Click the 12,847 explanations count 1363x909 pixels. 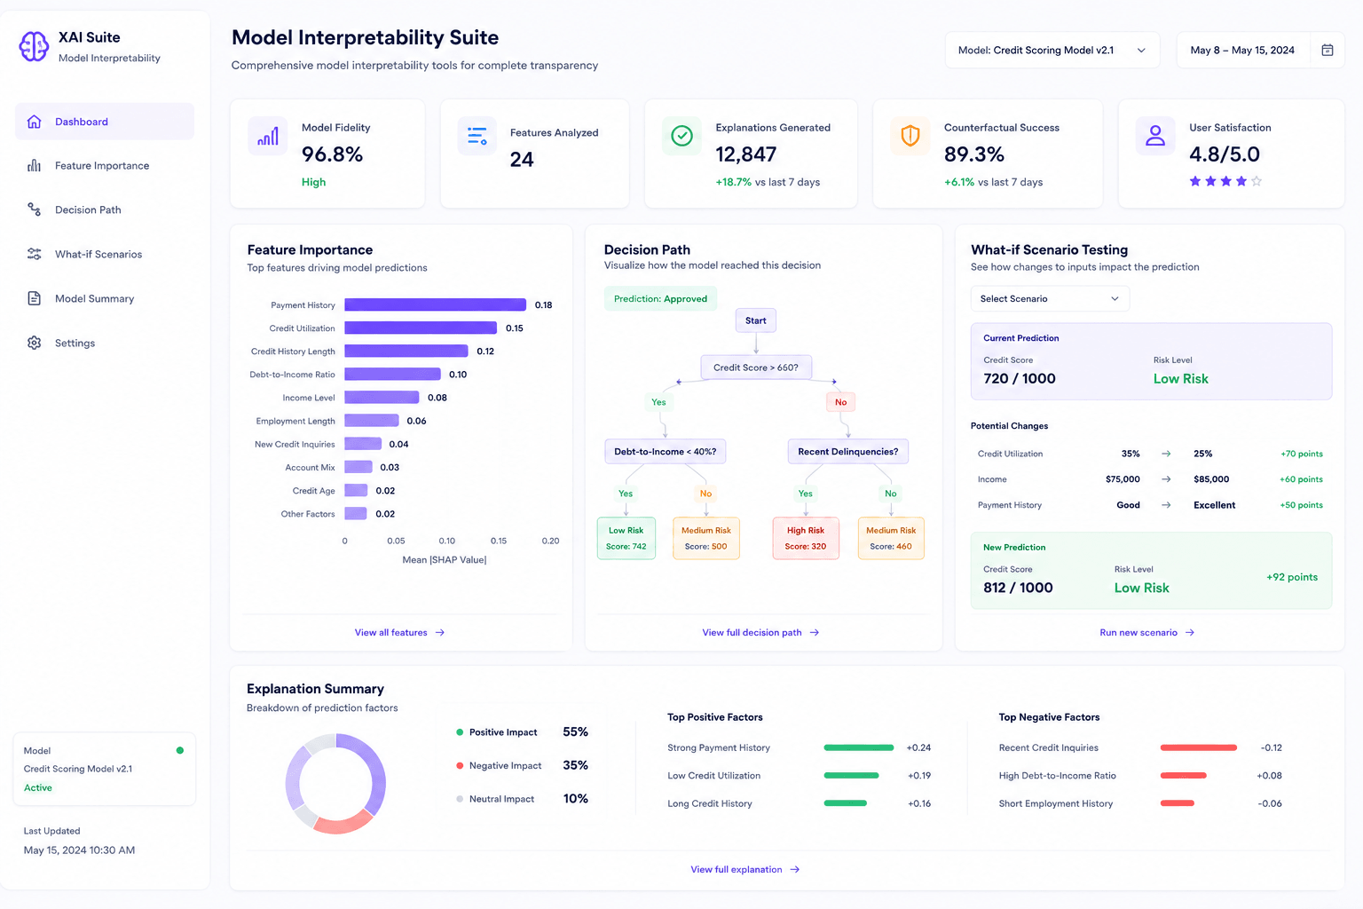point(746,154)
